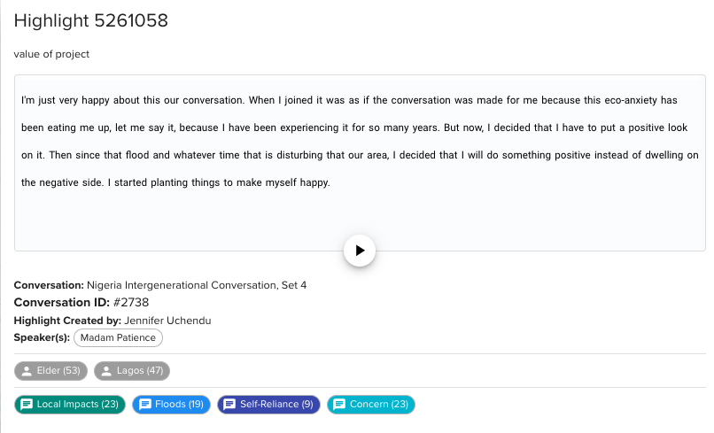Click the chat icon in Floods tag
The height and width of the screenshot is (433, 714).
tap(144, 405)
